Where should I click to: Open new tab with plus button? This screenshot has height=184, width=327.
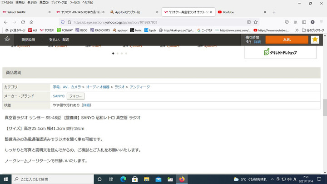tap(274, 12)
